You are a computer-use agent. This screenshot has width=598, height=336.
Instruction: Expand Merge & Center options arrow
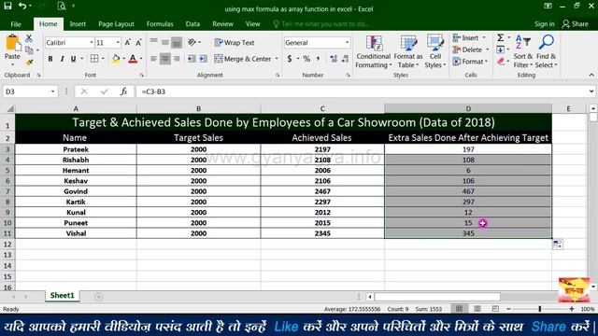[x=277, y=59]
